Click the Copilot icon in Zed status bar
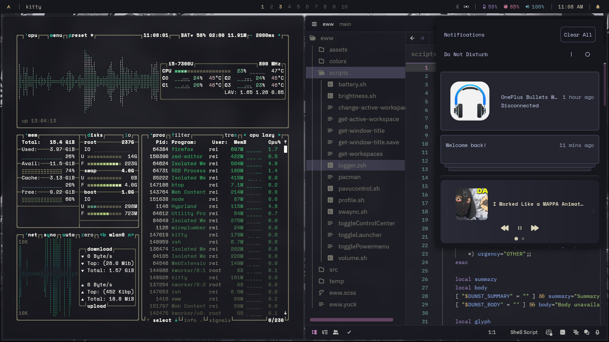 pyautogui.click(x=549, y=332)
